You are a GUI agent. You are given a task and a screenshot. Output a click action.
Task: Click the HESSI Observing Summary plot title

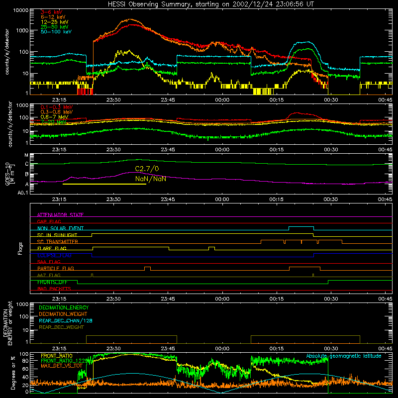pyautogui.click(x=210, y=4)
